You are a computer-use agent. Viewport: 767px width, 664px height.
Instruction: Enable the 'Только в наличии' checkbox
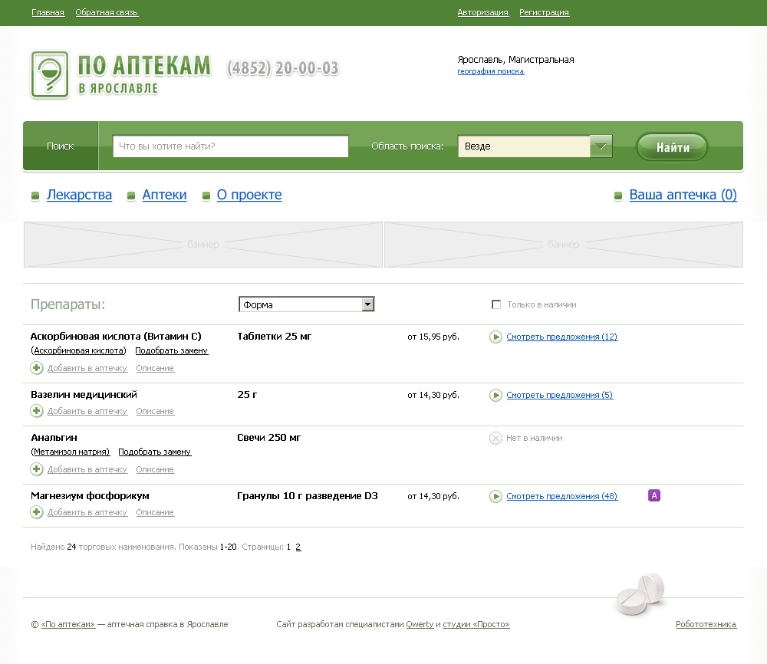pyautogui.click(x=496, y=304)
